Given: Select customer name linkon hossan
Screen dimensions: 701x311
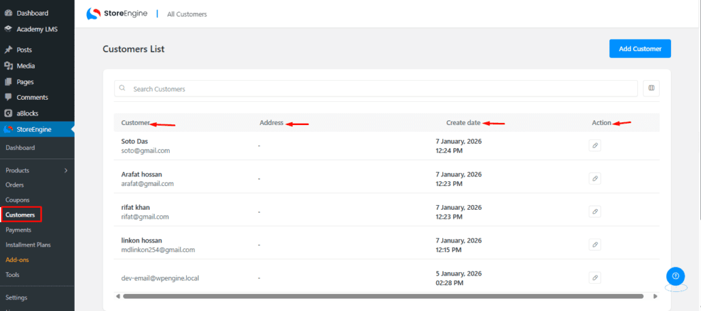Looking at the screenshot, I should pos(142,241).
